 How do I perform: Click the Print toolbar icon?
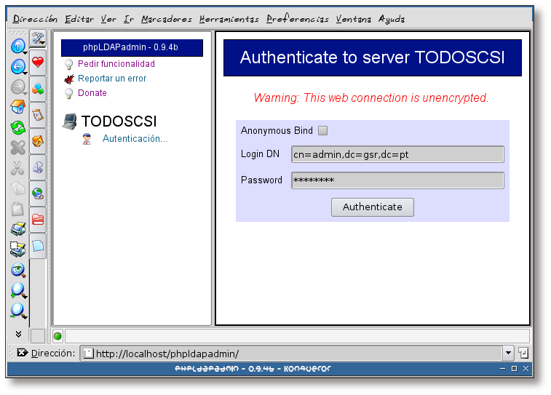[17, 230]
